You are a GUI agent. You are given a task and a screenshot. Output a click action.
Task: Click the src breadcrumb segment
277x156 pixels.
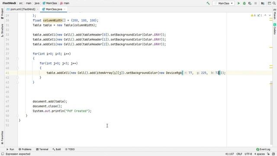tap(21, 3)
